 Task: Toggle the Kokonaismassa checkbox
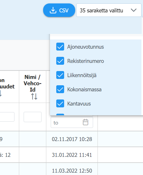click(60, 89)
